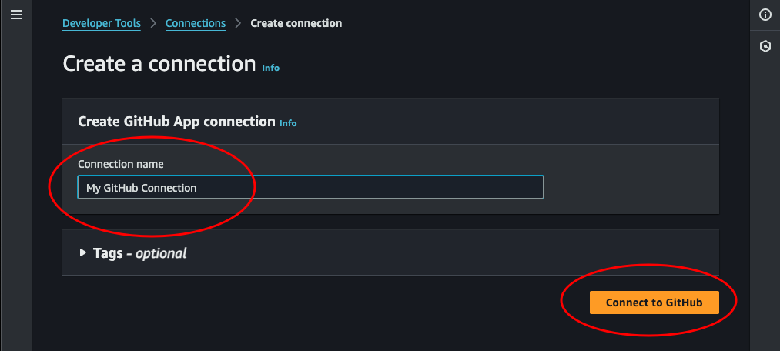
Task: Click the chevron separator after Connections breadcrumb
Action: click(238, 24)
